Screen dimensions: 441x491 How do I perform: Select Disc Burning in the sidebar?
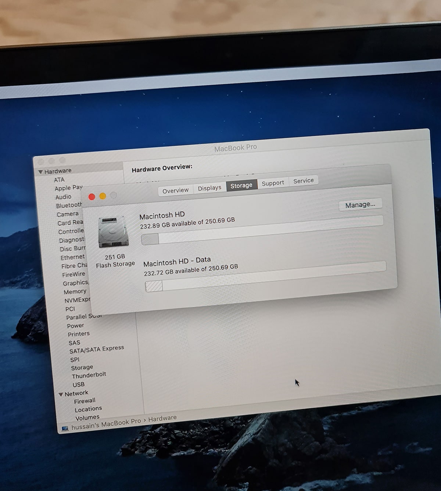coord(73,248)
